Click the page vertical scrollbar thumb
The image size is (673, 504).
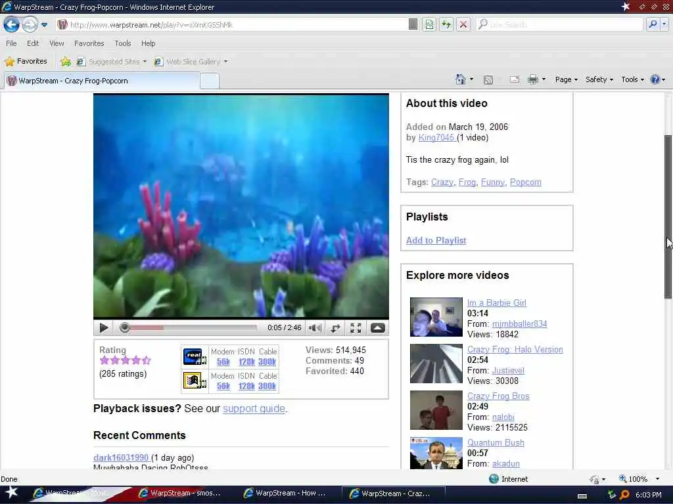[668, 217]
